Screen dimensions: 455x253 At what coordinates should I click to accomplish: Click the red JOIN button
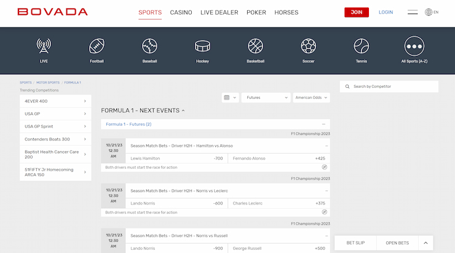click(357, 12)
